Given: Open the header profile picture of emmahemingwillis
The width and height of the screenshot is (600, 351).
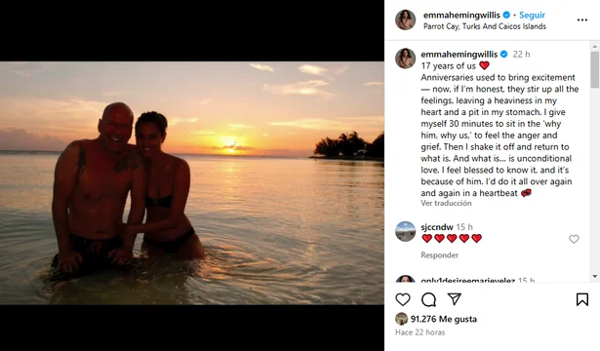Looking at the screenshot, I should [x=405, y=19].
